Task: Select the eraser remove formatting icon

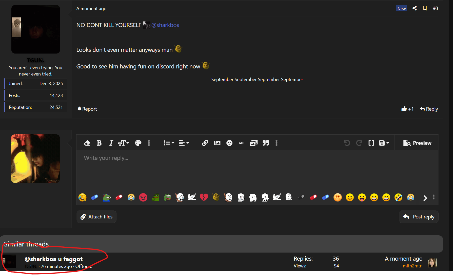Action: click(x=87, y=143)
